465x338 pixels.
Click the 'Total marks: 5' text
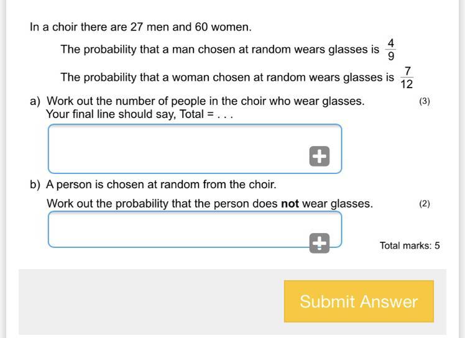tap(410, 245)
